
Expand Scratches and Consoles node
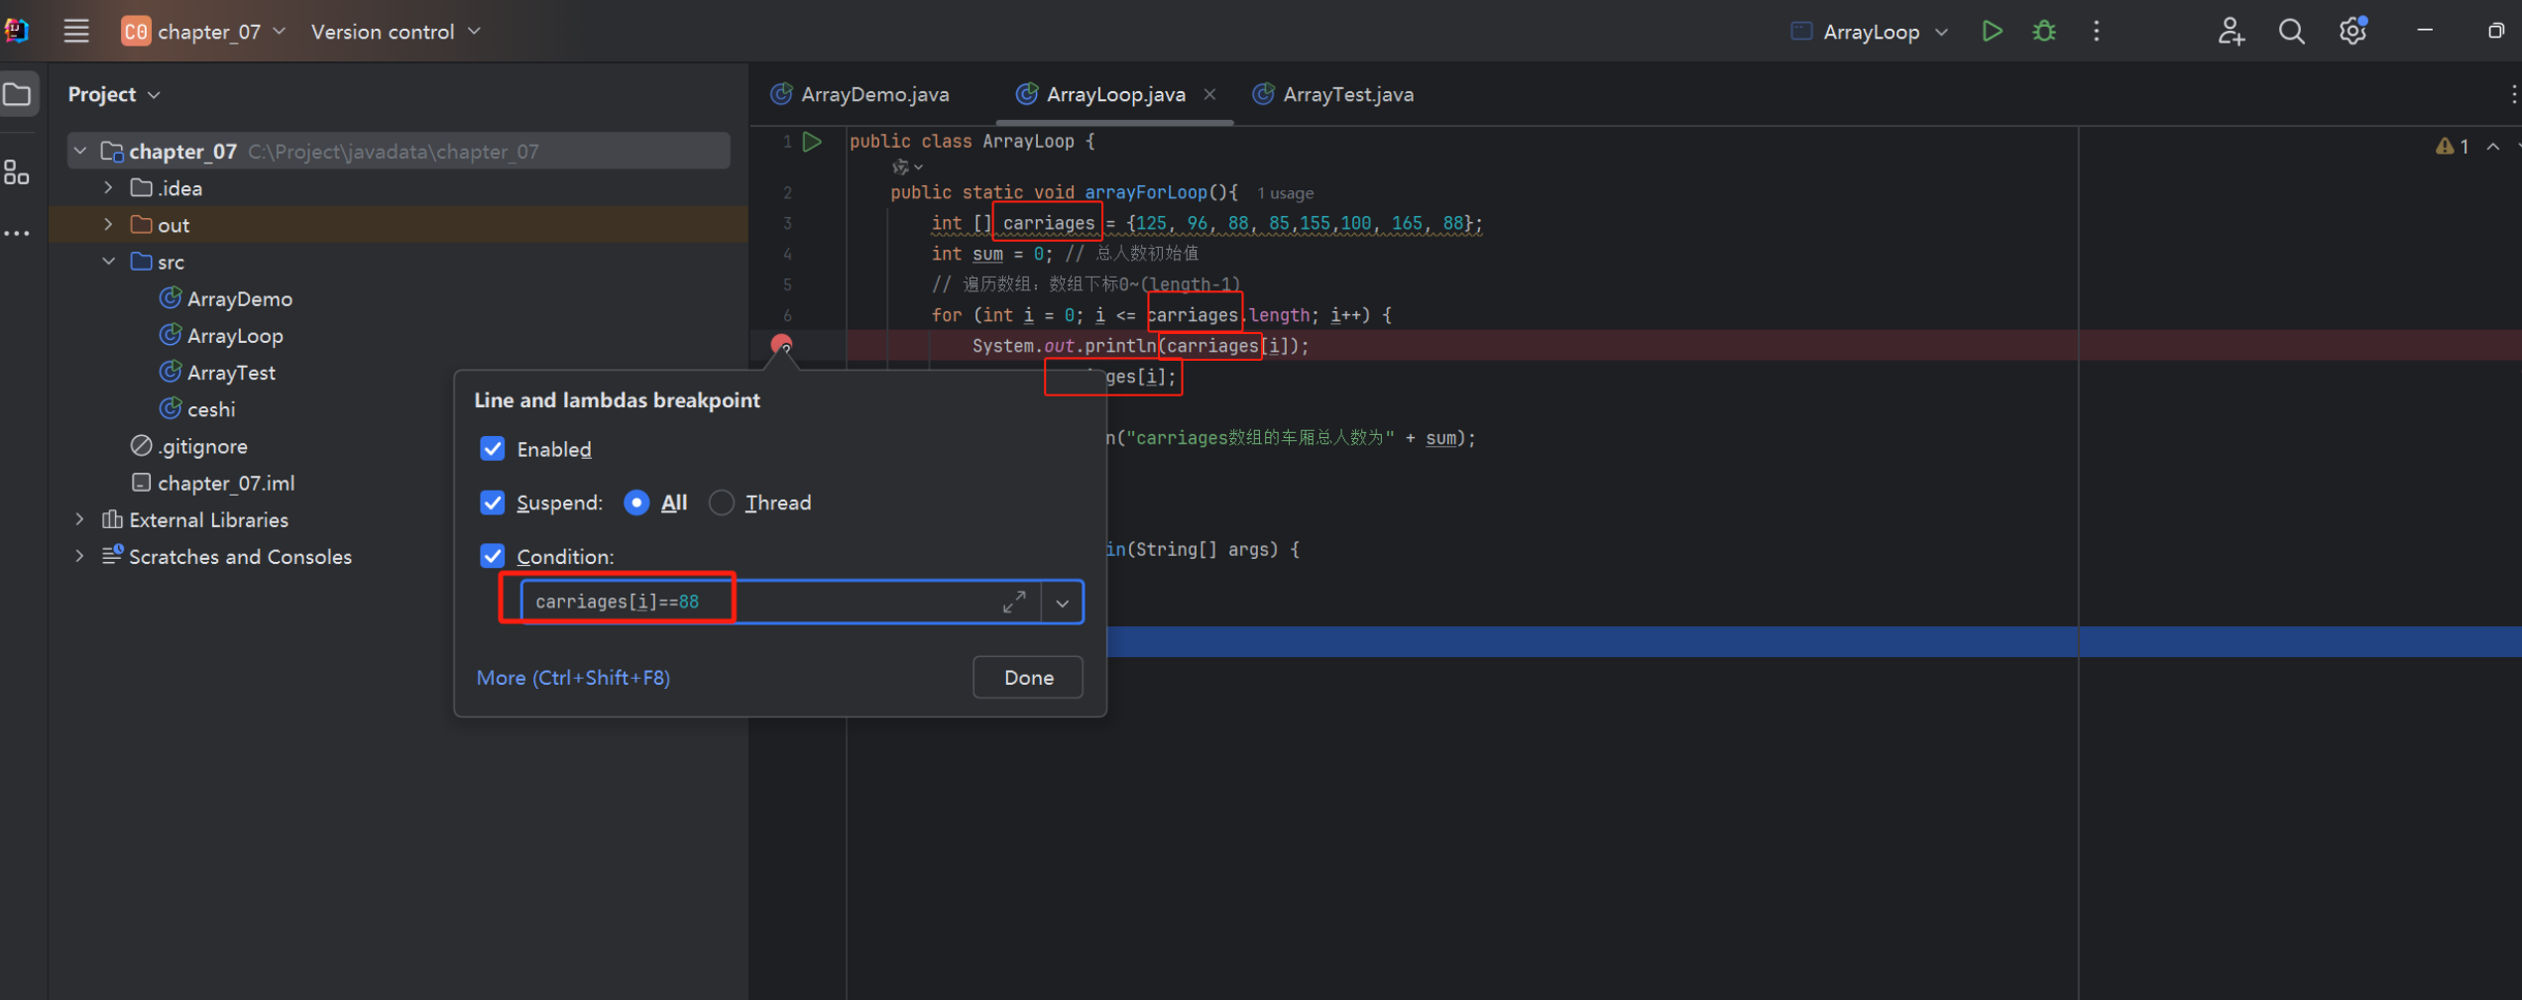(x=80, y=556)
